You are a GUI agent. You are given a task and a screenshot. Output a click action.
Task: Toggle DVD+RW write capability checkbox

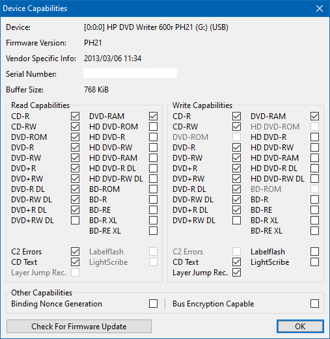point(236,178)
